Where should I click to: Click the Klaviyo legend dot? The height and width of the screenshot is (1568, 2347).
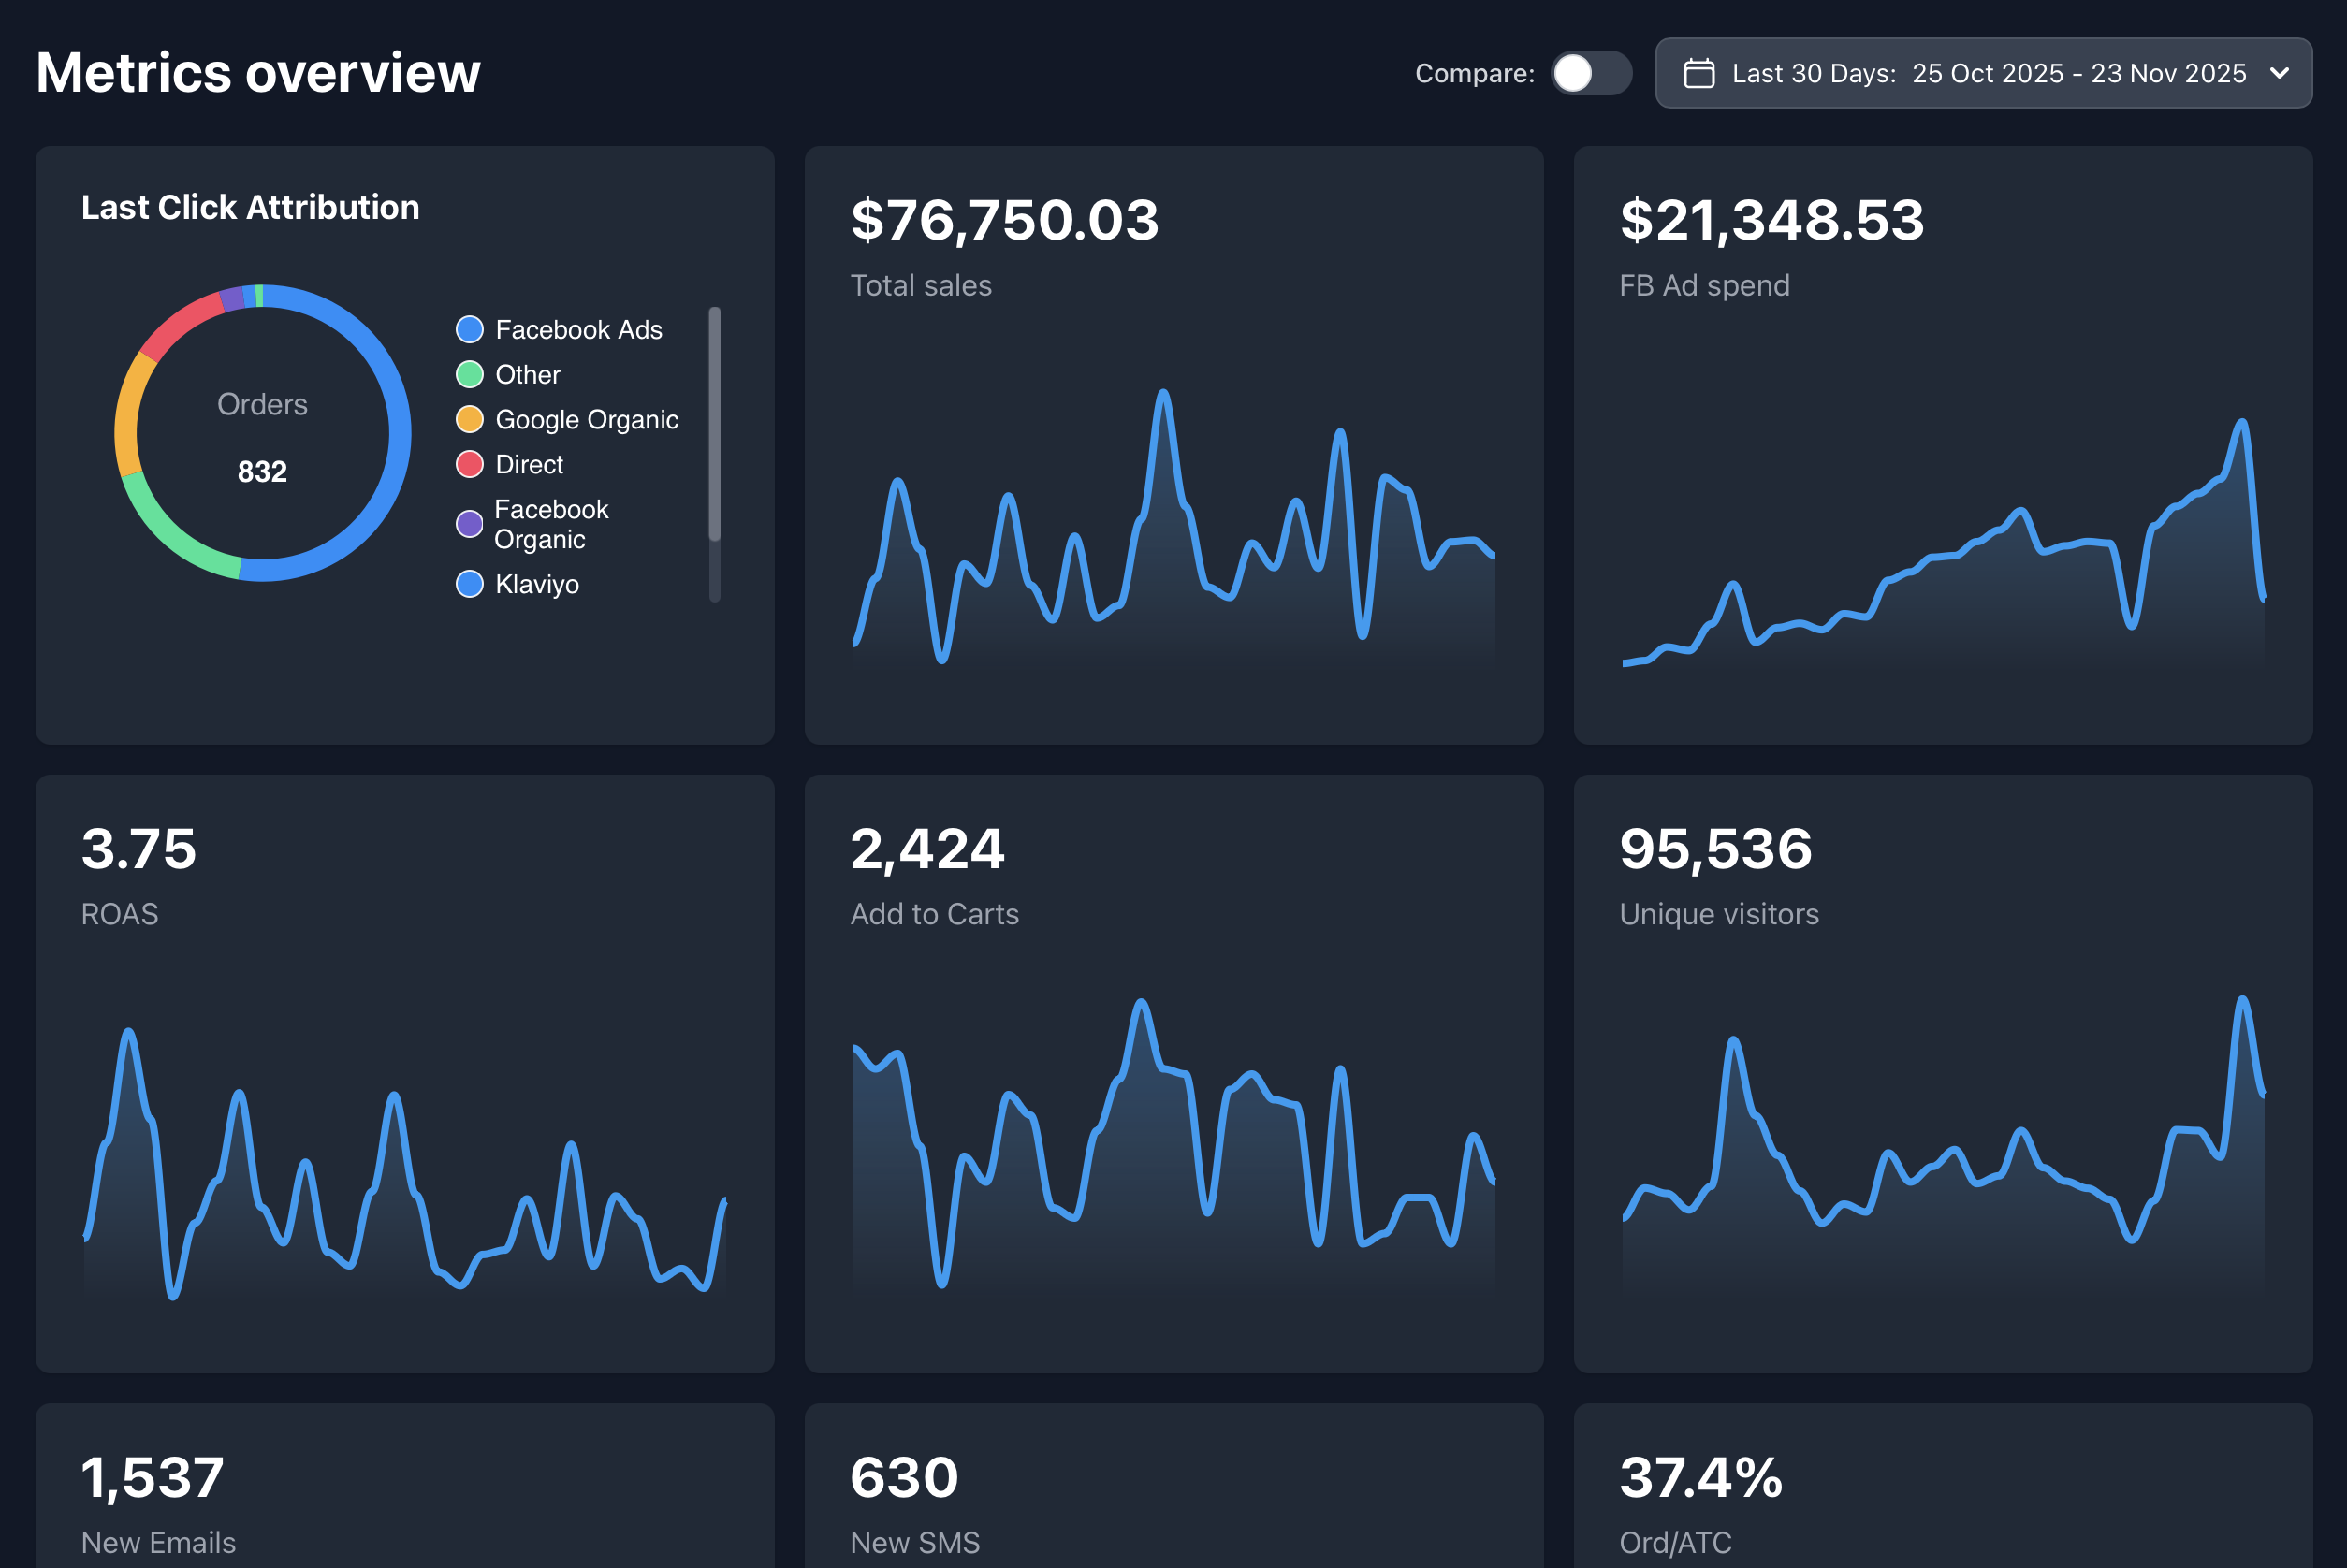coord(469,584)
